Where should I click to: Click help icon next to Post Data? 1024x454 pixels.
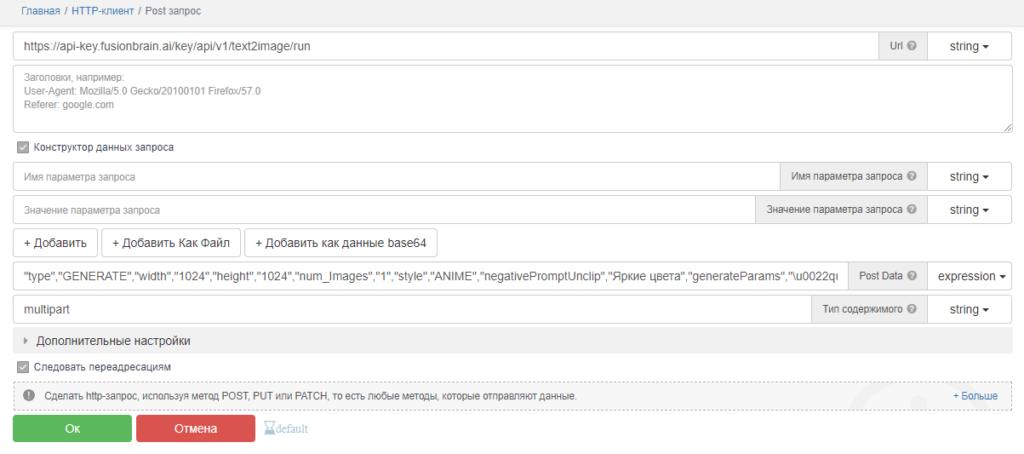pos(912,276)
